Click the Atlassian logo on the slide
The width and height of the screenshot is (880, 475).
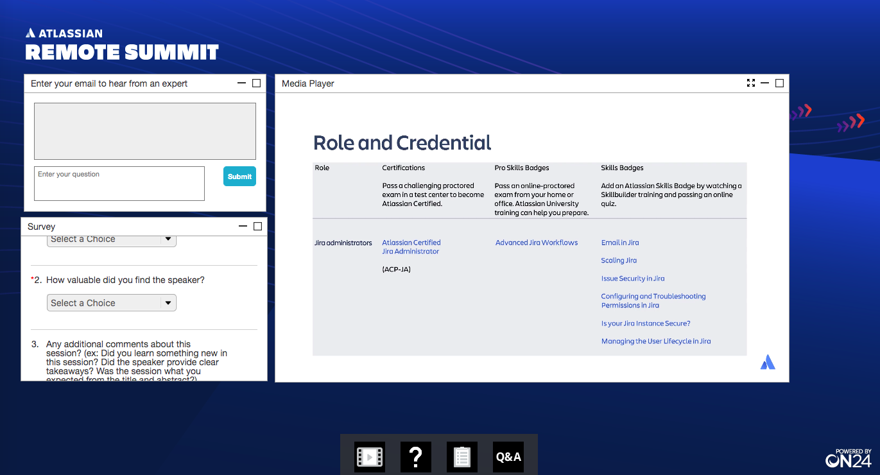(x=768, y=362)
